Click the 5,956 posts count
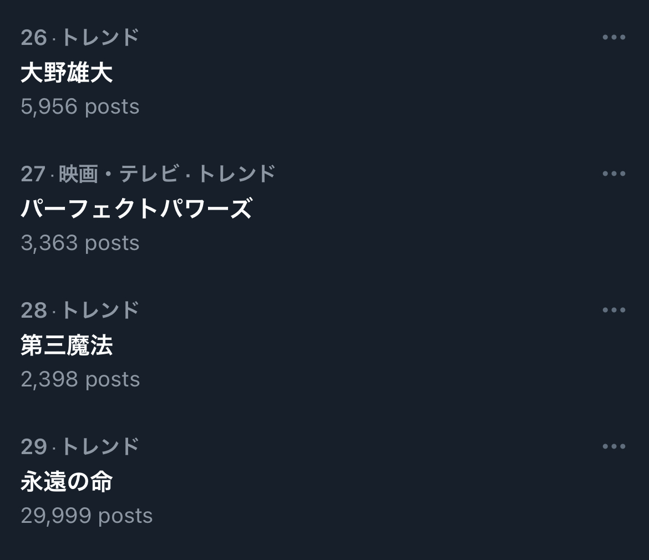 tap(80, 106)
